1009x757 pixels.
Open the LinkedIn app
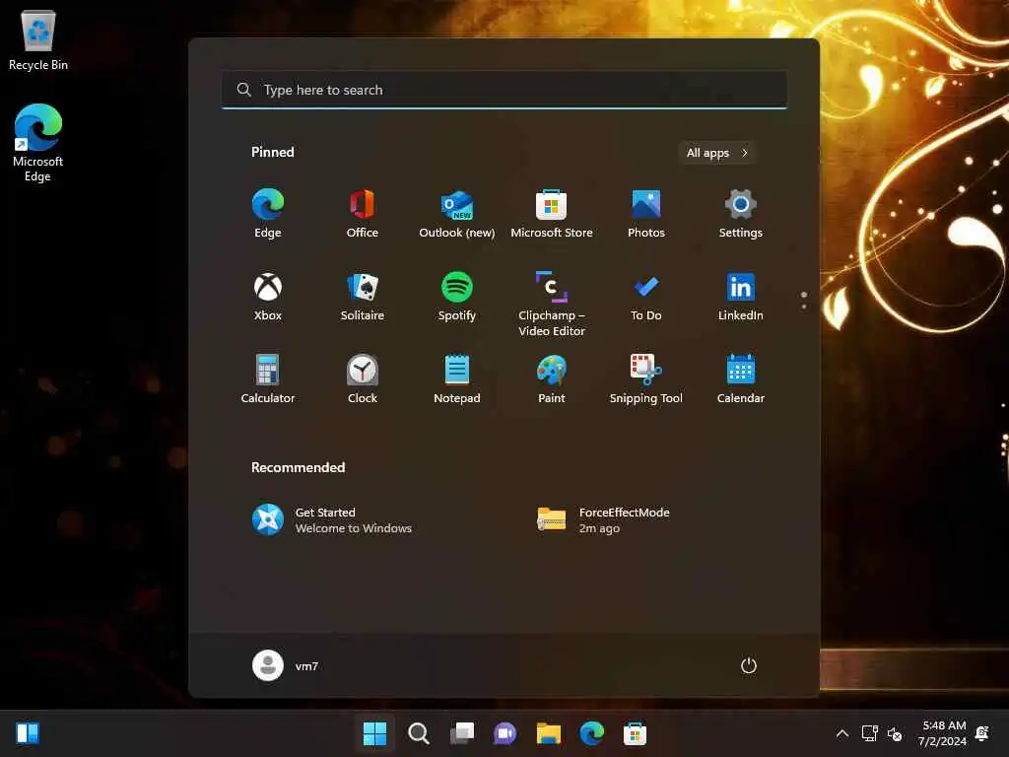click(x=741, y=297)
